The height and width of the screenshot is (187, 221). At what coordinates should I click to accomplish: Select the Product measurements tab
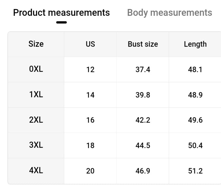pos(61,13)
